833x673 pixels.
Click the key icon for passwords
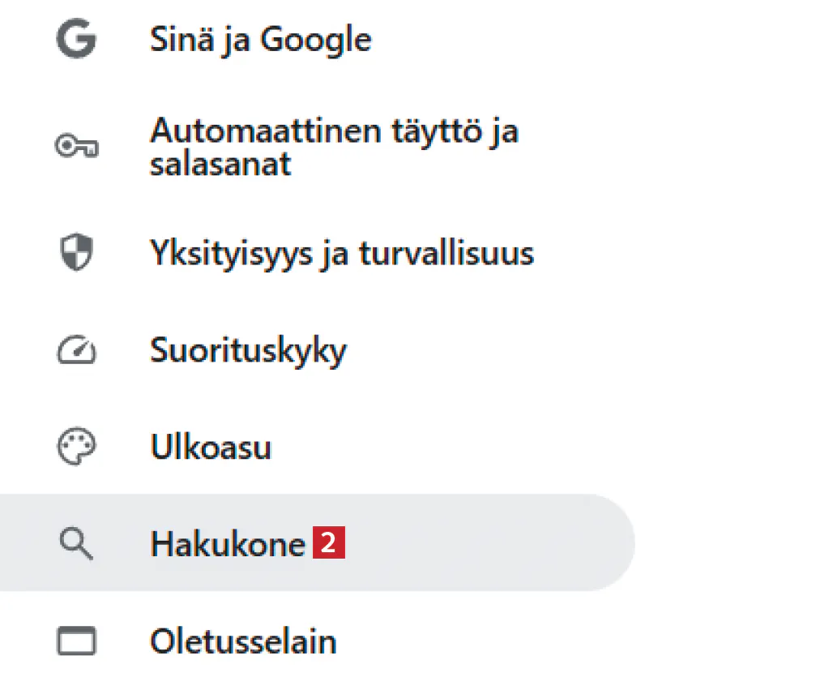[x=76, y=147]
